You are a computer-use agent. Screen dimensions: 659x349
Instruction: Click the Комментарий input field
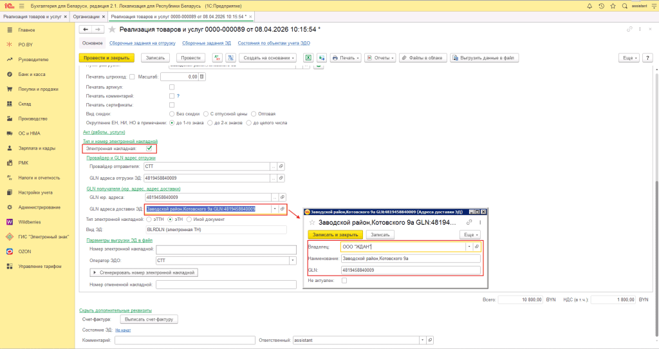(x=185, y=340)
